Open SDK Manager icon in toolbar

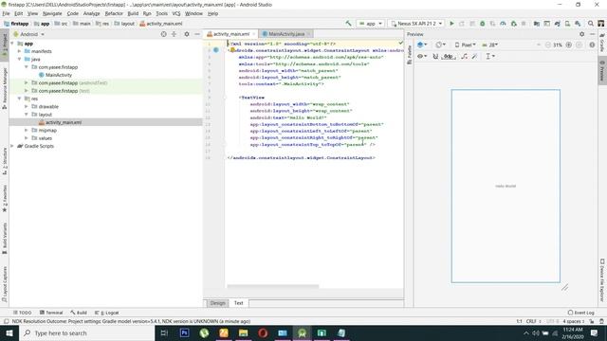(x=578, y=24)
